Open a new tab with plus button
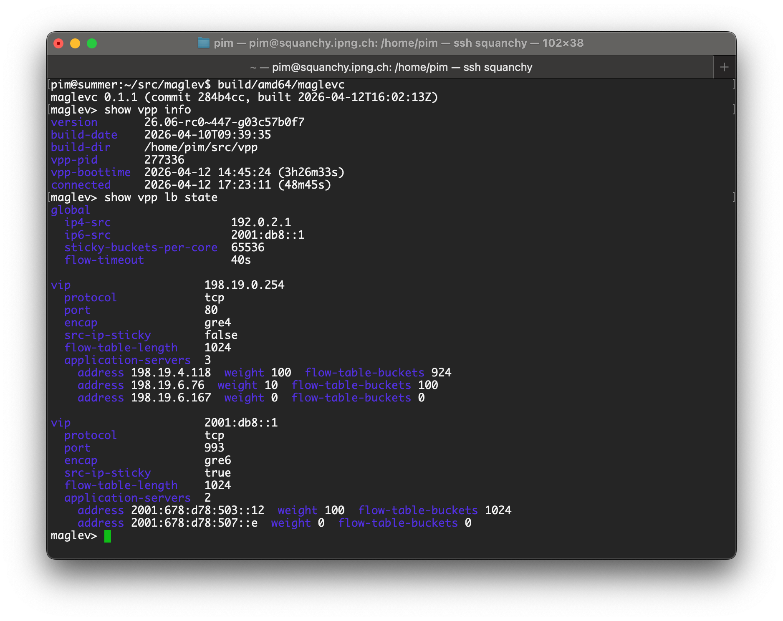Viewport: 783px width, 621px height. pos(724,67)
